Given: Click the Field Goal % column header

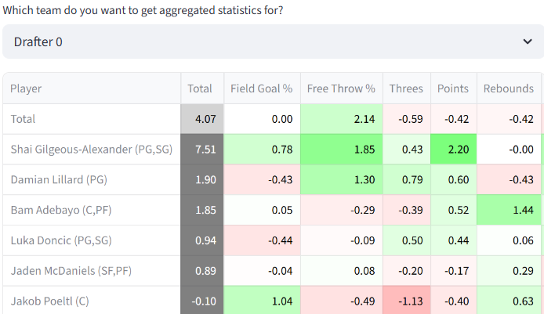Looking at the screenshot, I should 260,88.
